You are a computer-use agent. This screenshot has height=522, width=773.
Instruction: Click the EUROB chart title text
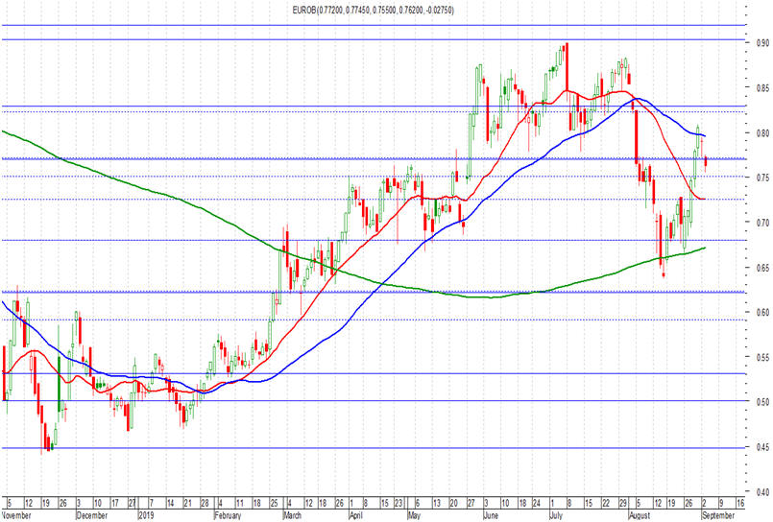pyautogui.click(x=374, y=10)
